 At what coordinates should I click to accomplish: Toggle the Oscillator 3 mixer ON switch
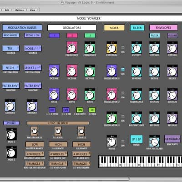point(123,116)
